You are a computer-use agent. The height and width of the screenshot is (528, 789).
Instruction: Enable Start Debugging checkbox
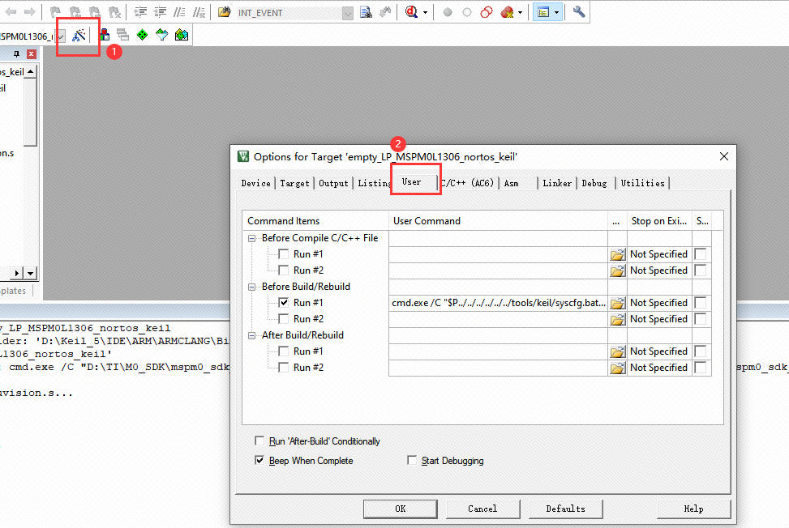412,460
